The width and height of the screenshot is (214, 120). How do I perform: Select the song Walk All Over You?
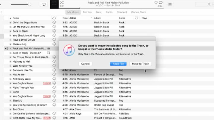[x=23, y=66]
